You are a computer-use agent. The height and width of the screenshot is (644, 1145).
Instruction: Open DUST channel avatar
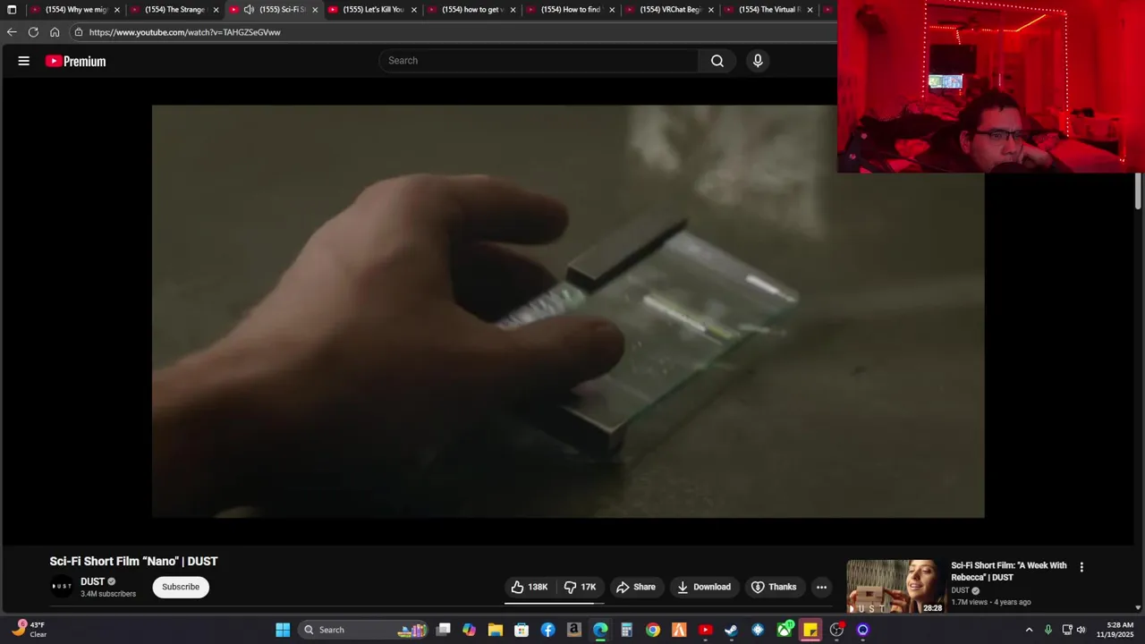click(62, 587)
